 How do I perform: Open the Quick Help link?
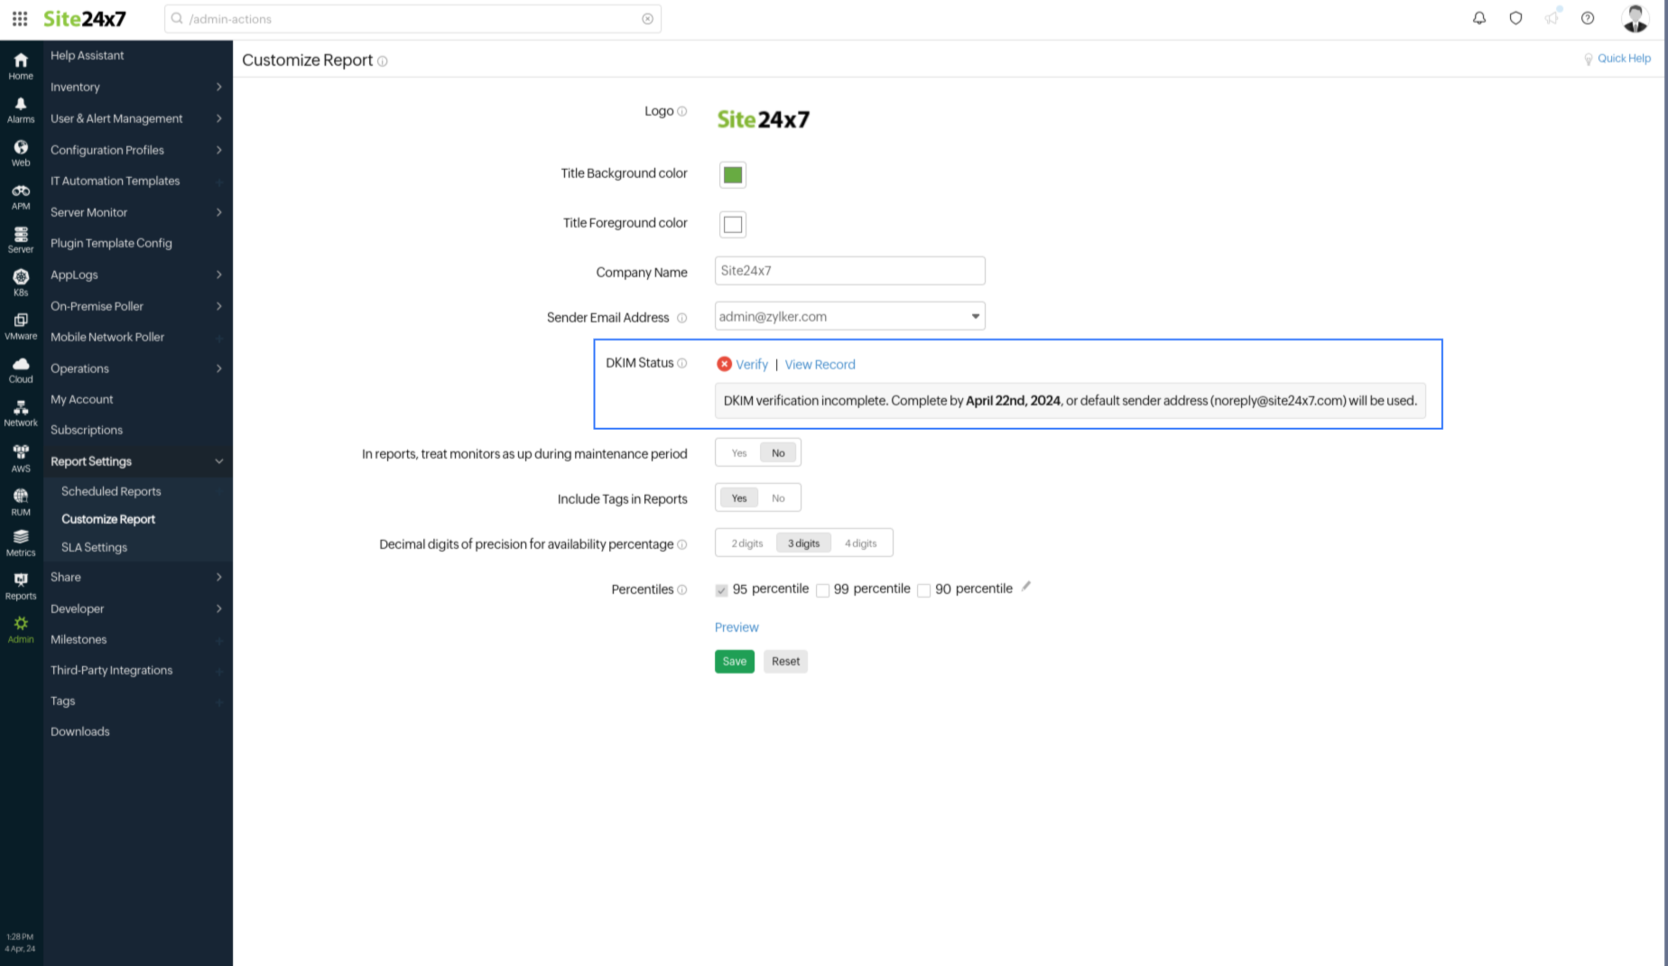click(1624, 59)
